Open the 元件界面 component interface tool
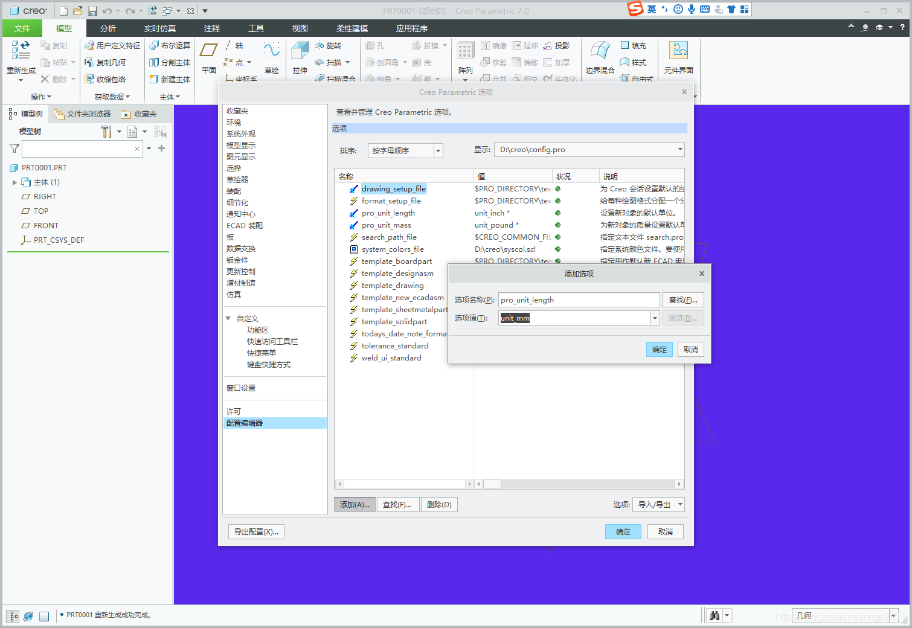Viewport: 912px width, 628px height. (x=679, y=50)
